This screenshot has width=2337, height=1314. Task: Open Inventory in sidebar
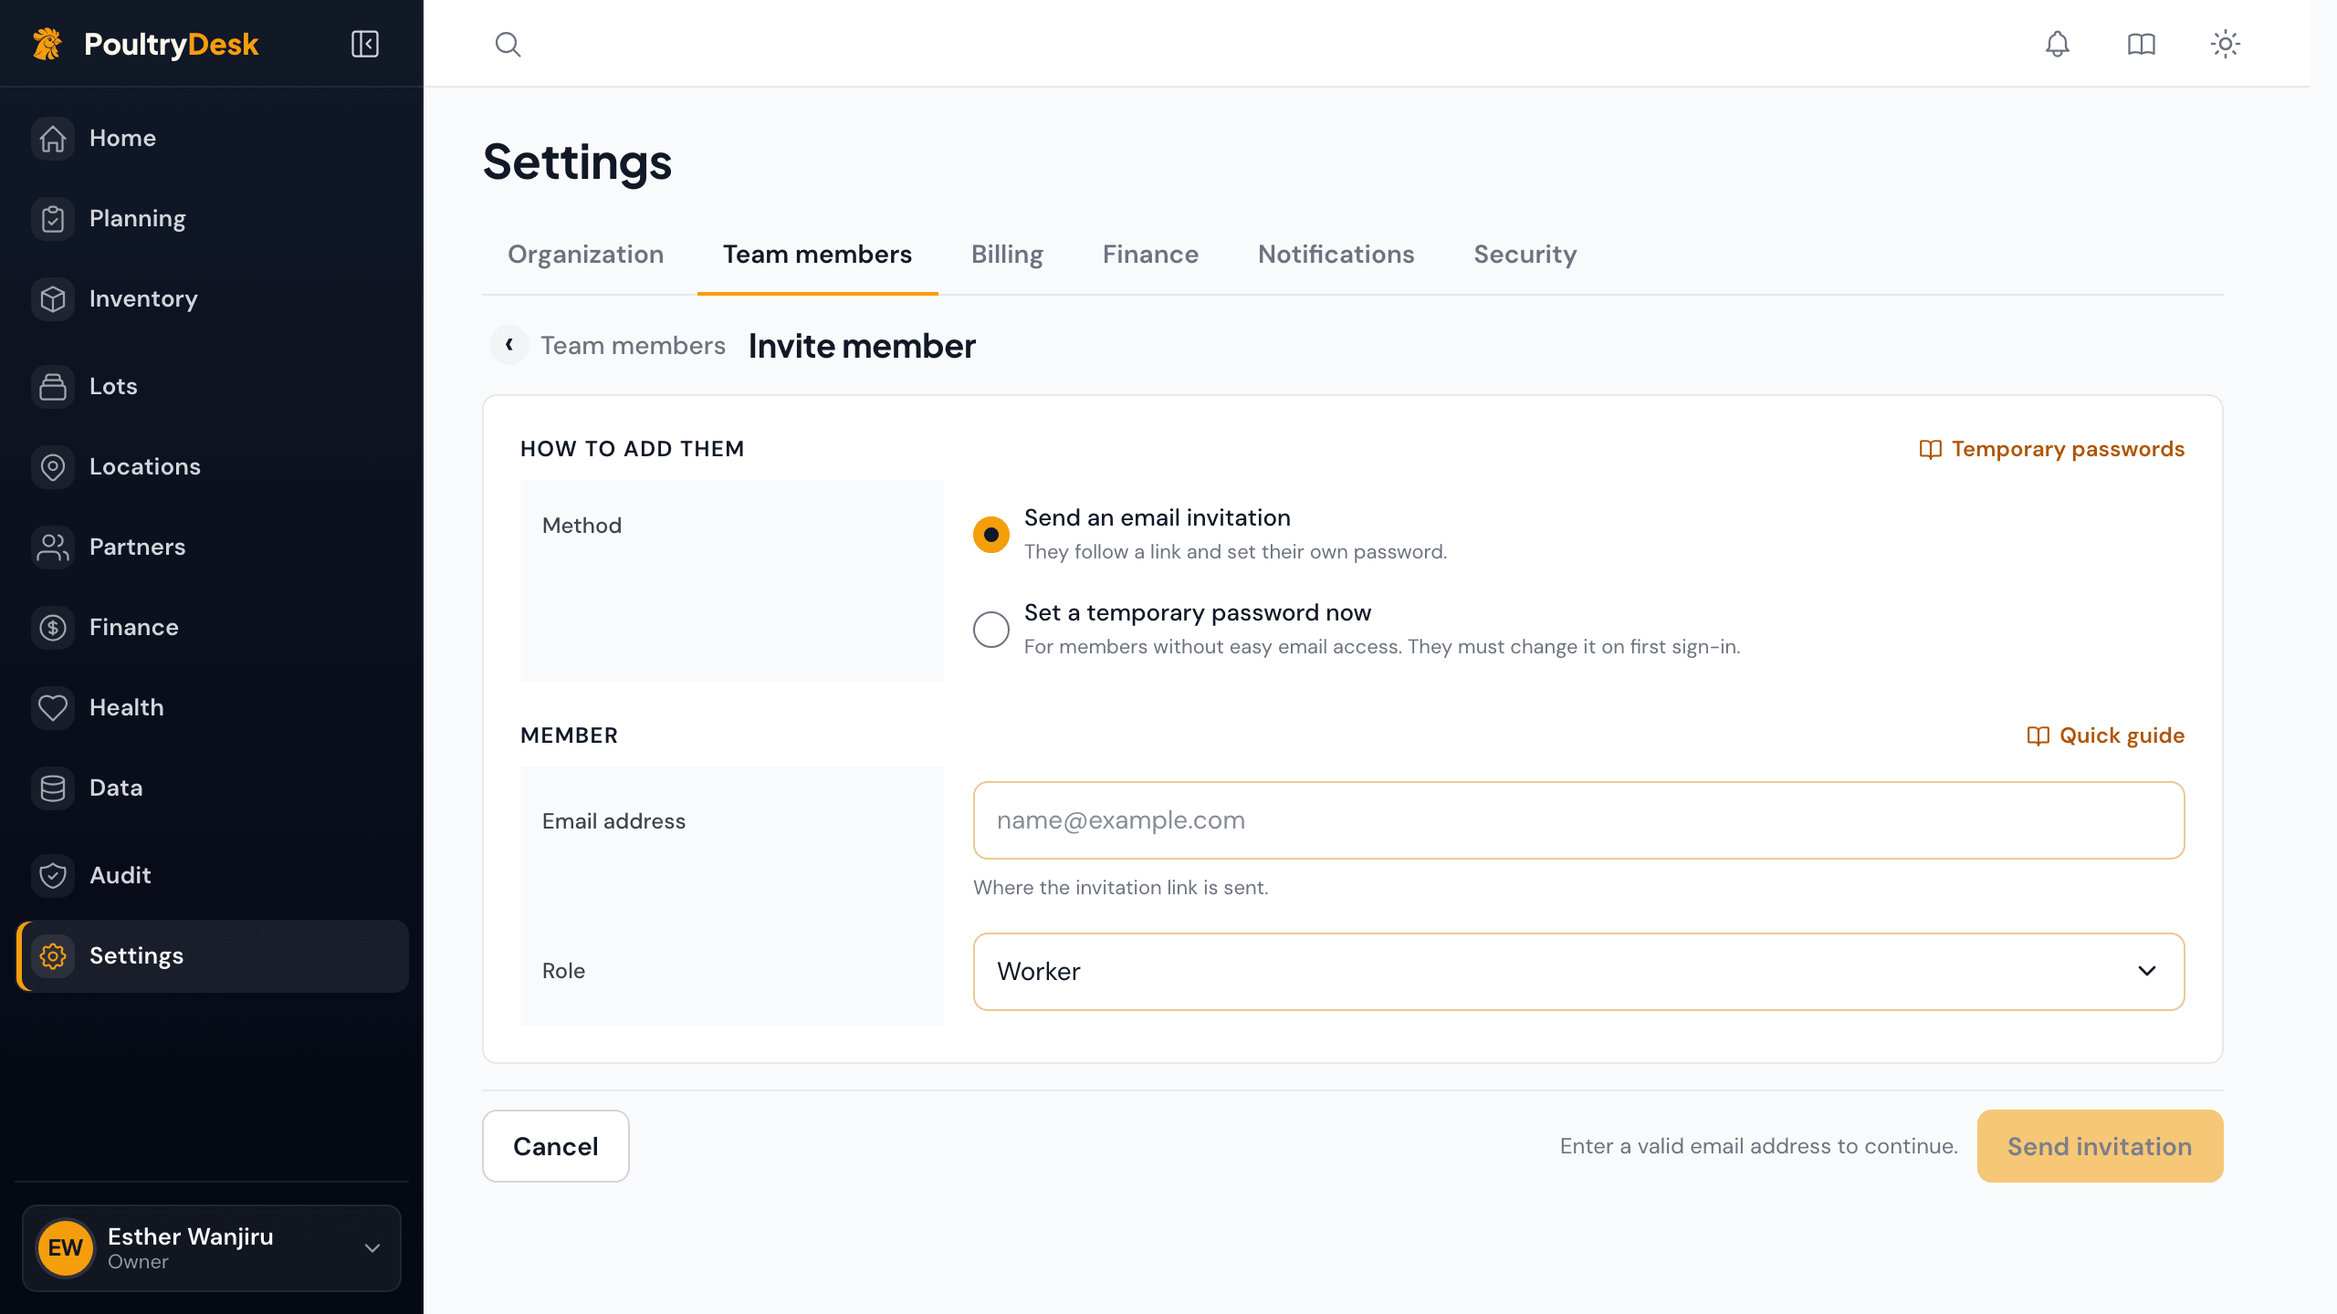click(212, 299)
